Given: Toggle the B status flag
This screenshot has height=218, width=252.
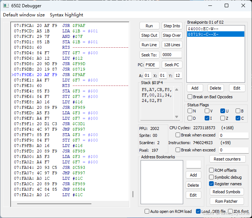Looking at the screenshot, I should tap(238, 111).
